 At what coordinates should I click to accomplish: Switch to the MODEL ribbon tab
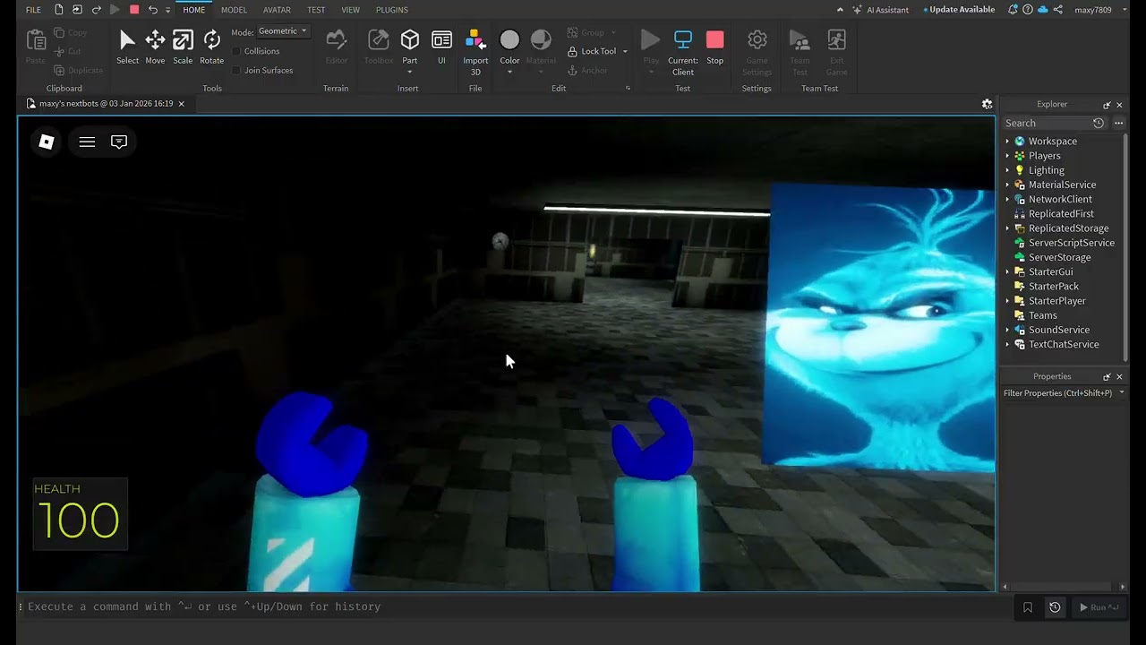click(x=234, y=10)
